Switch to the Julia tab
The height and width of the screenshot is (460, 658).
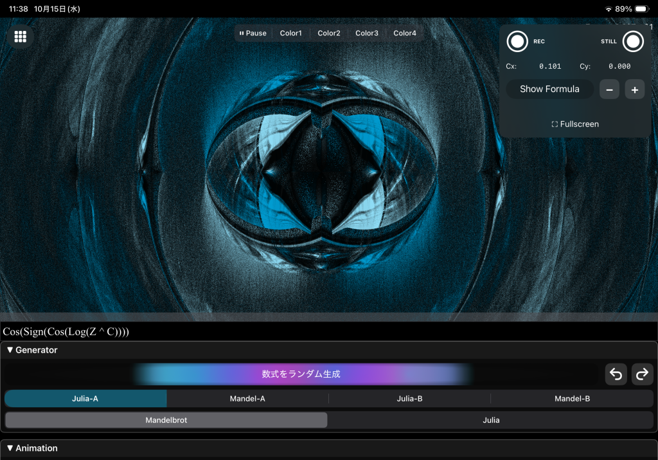coord(491,420)
